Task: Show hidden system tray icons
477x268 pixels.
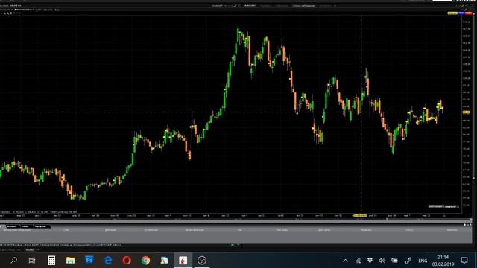Action: click(x=345, y=261)
